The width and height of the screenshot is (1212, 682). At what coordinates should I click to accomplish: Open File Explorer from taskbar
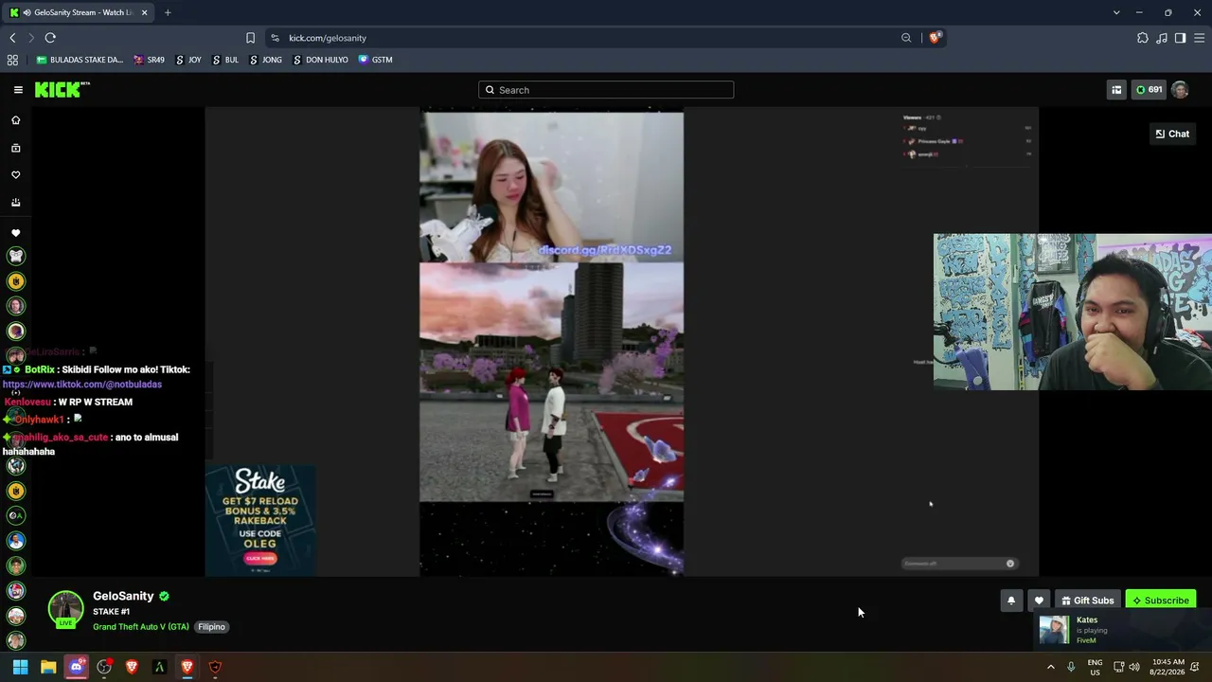(48, 667)
